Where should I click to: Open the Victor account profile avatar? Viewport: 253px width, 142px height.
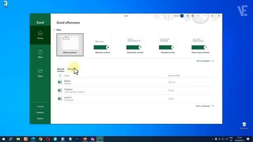click(182, 16)
